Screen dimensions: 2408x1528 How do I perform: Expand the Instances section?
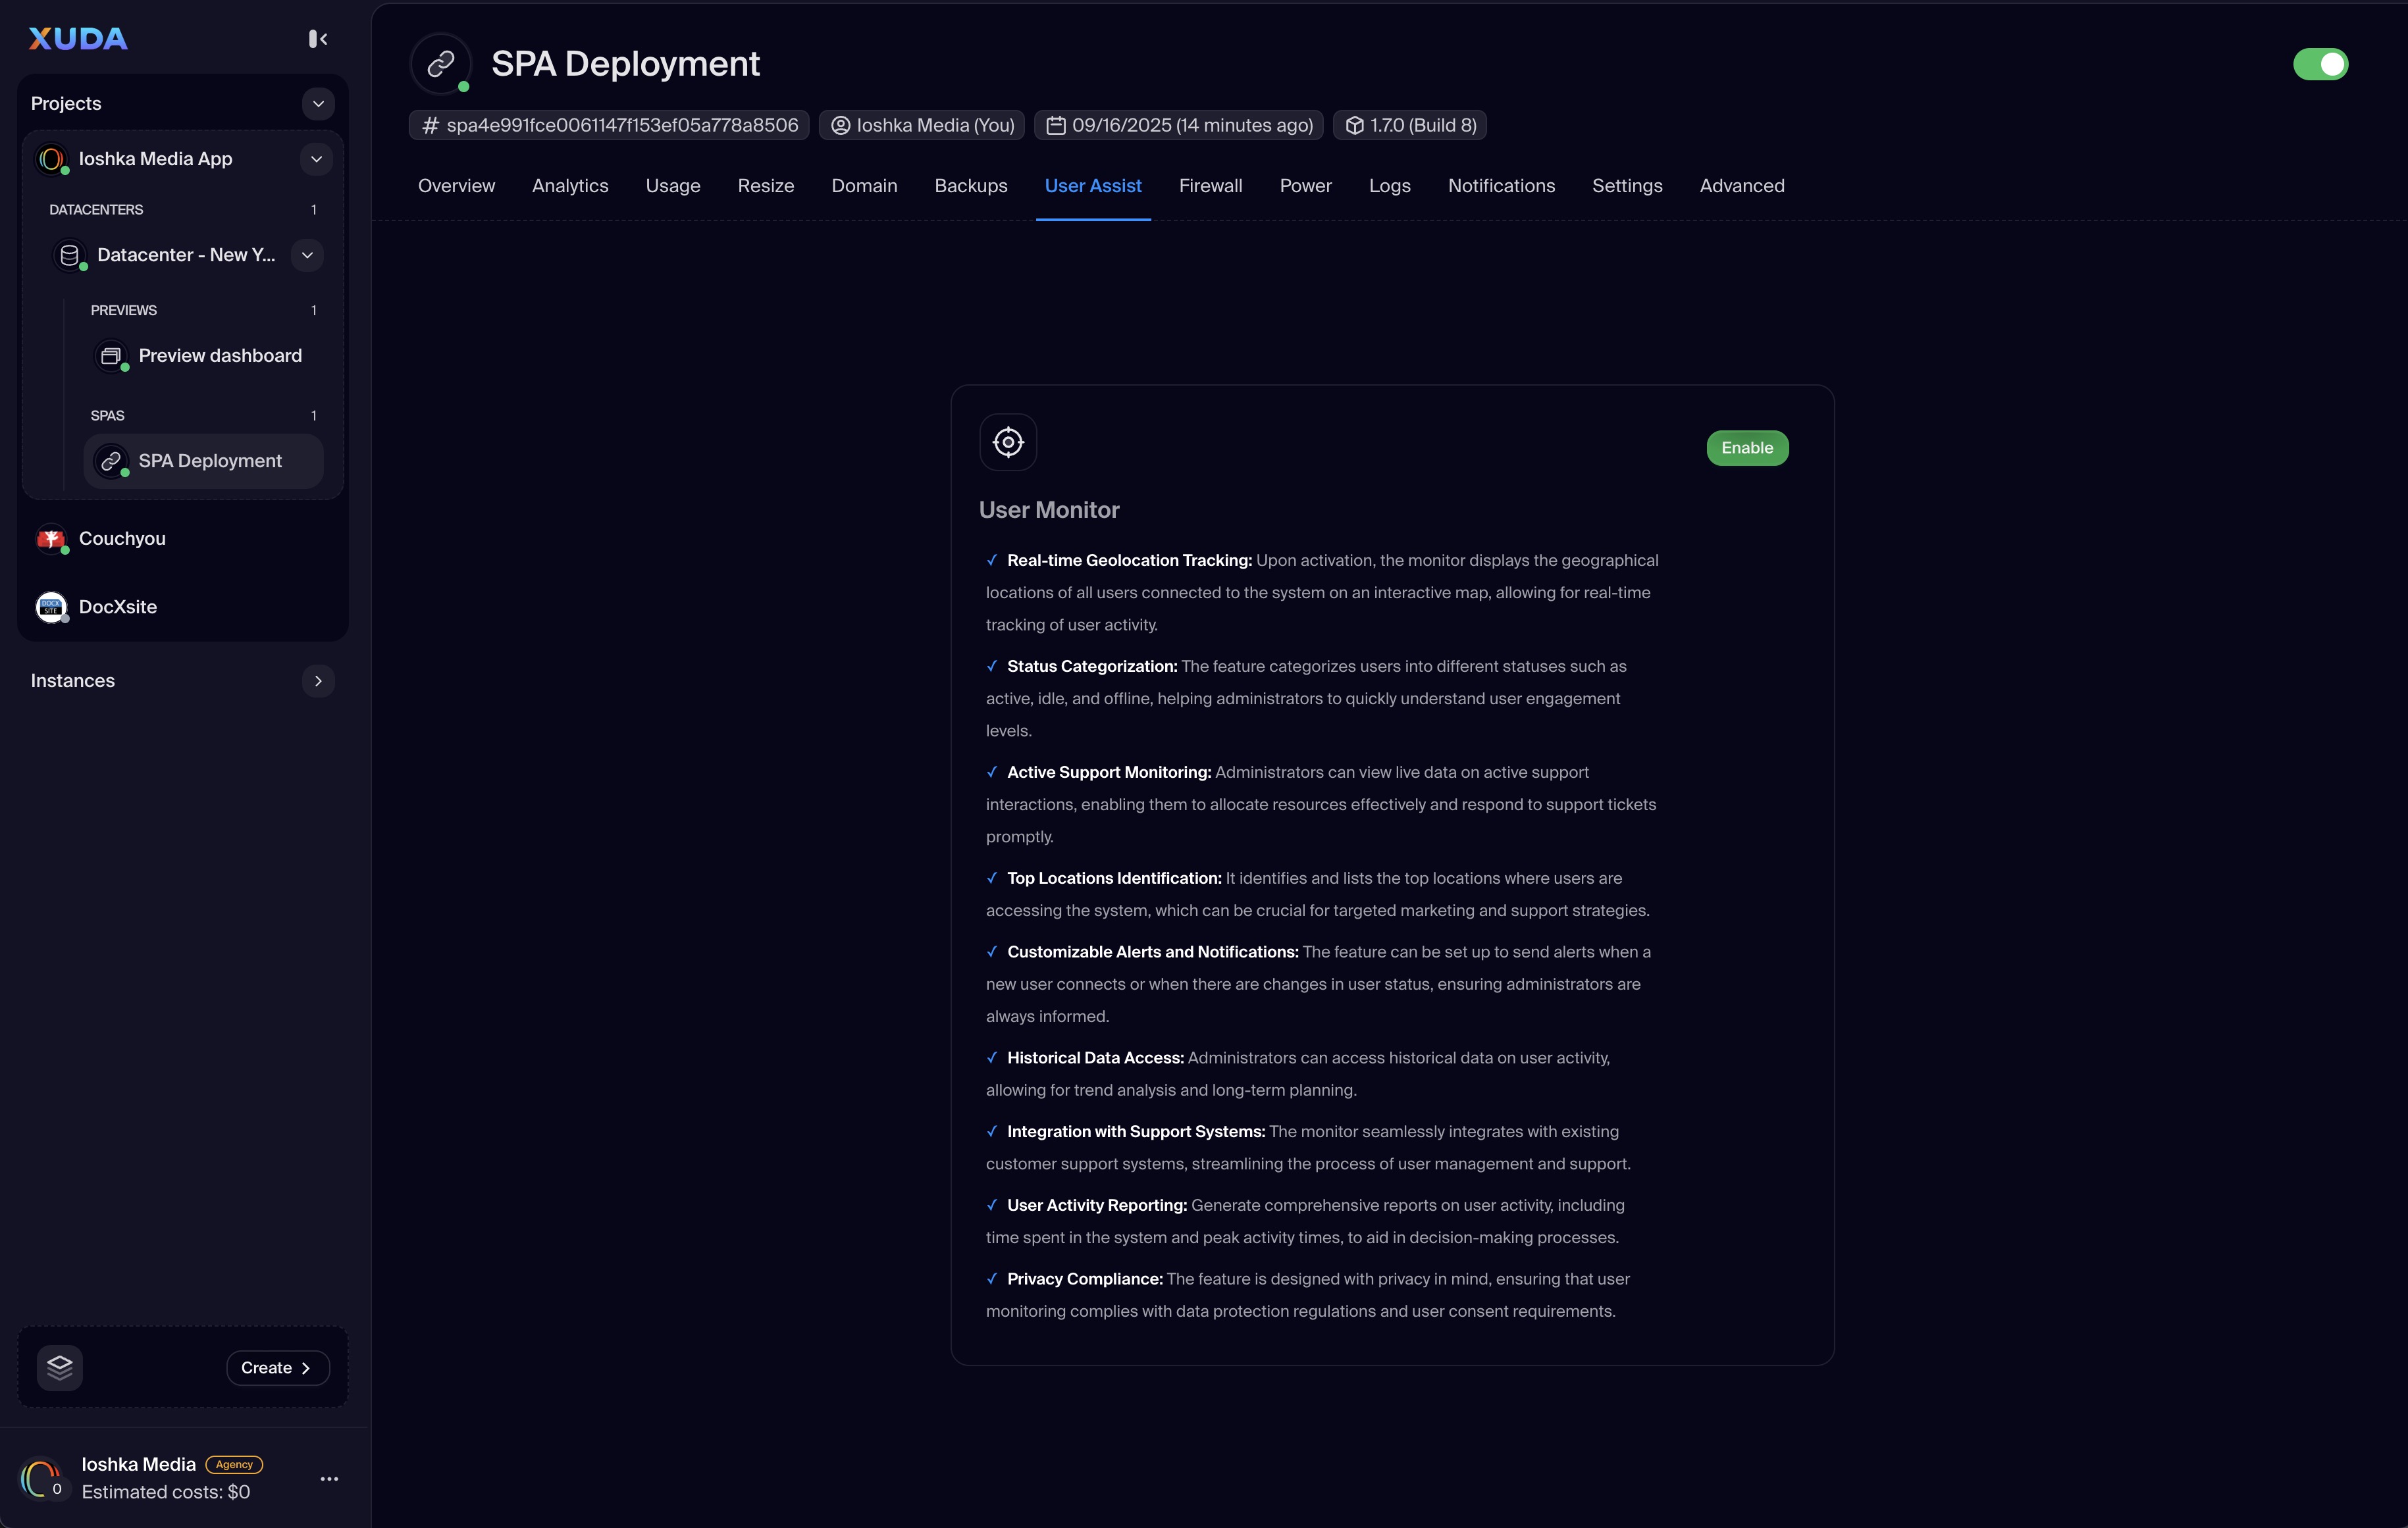318,680
